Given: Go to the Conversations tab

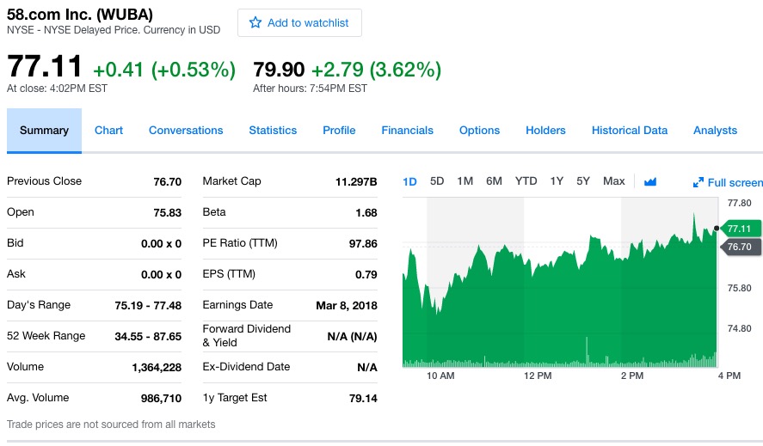Looking at the screenshot, I should pyautogui.click(x=186, y=131).
